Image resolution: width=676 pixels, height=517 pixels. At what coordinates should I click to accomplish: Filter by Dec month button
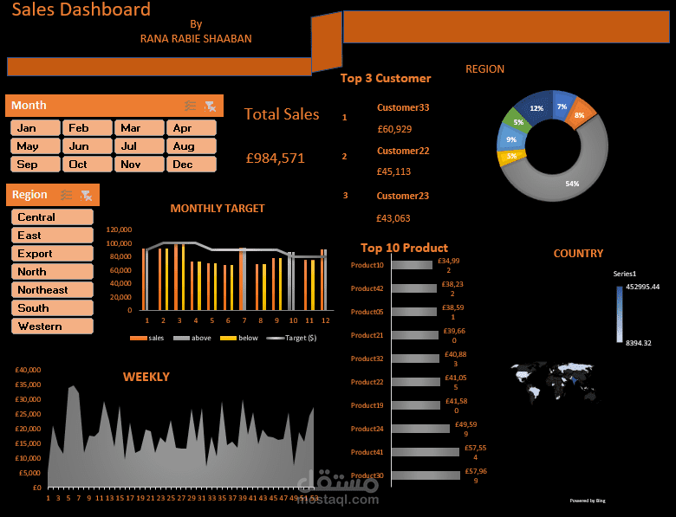192,165
